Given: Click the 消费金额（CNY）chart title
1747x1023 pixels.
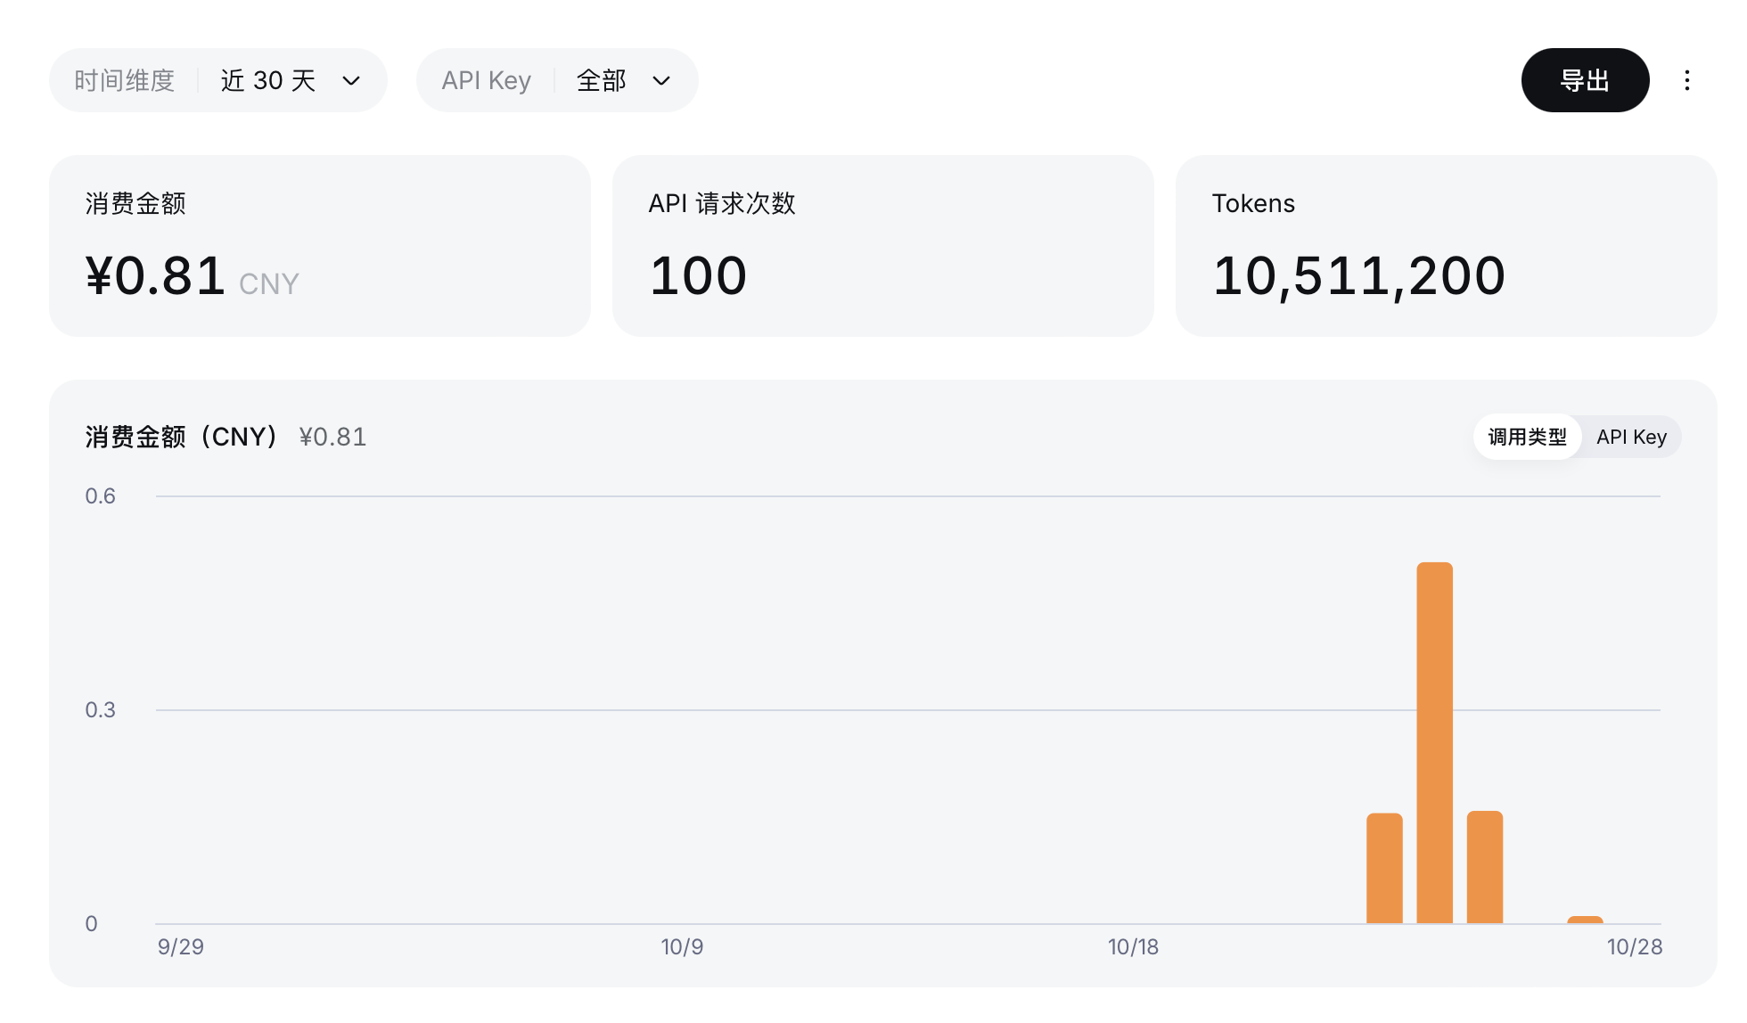Looking at the screenshot, I should (184, 437).
